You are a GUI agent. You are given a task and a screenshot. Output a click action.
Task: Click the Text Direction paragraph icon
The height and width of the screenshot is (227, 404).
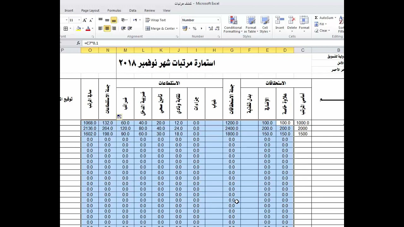point(135,20)
